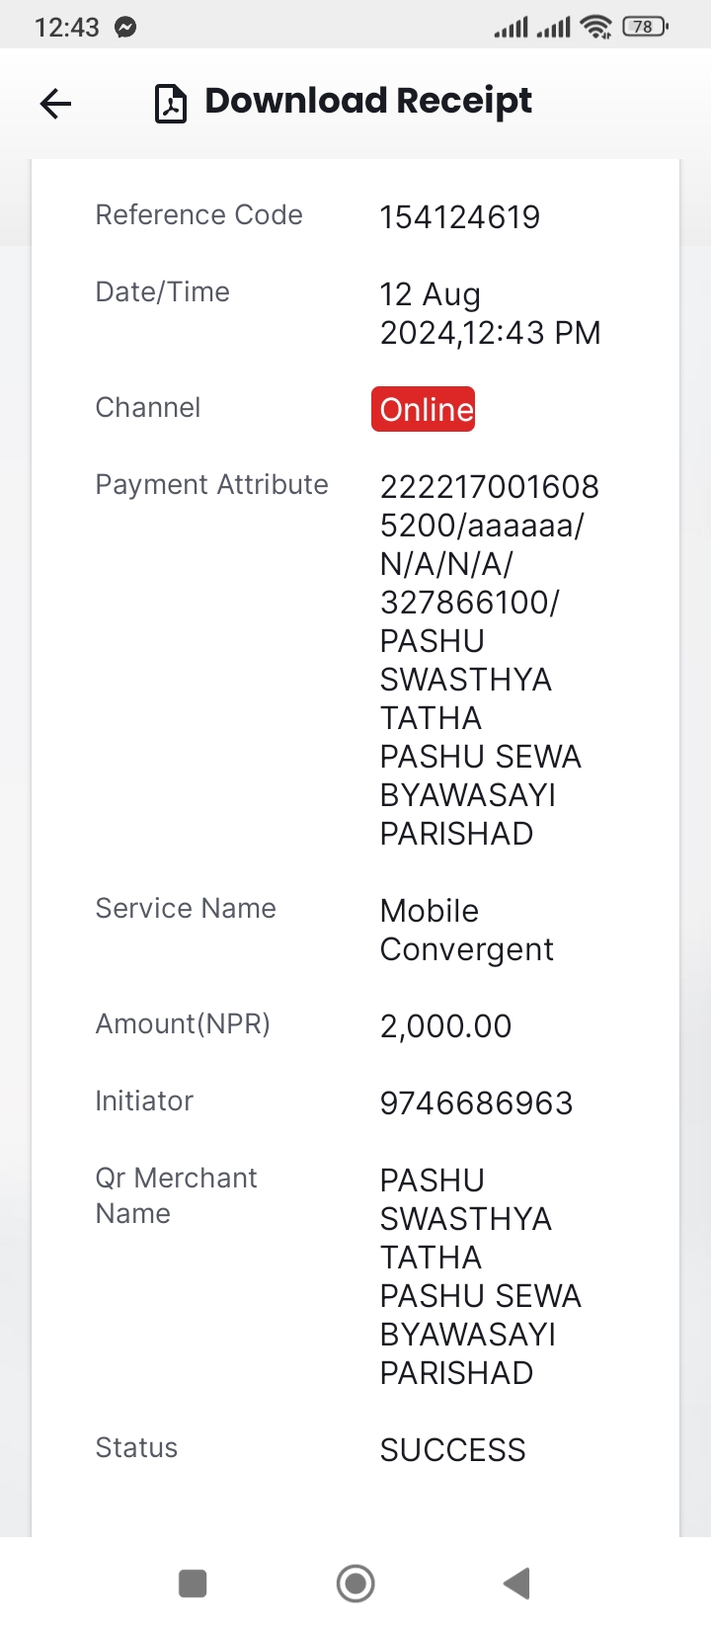Tap the amount value 2,000.00
The image size is (711, 1630).
coord(446,1026)
